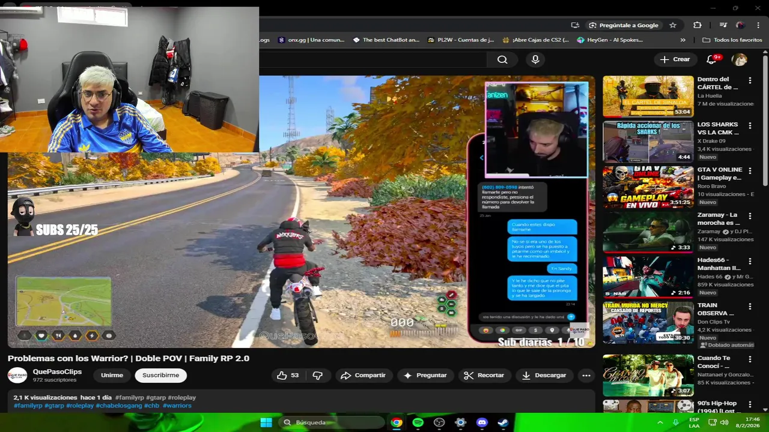769x432 pixels.
Task: Open '¡Abre Cajas de CS2' bookmark
Action: [x=536, y=40]
